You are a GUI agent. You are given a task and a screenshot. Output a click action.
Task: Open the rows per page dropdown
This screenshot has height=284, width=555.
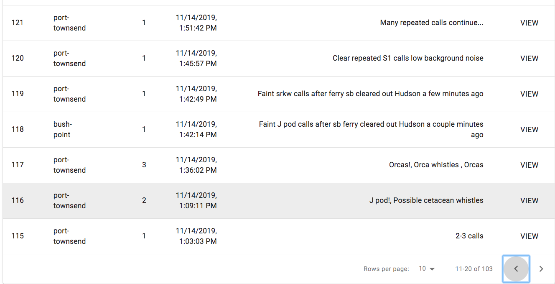tap(427, 269)
